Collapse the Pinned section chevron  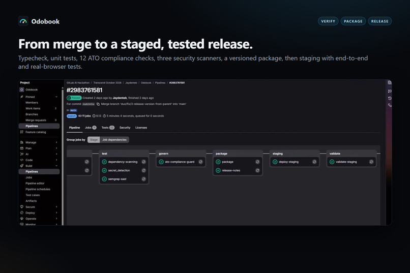56,97
